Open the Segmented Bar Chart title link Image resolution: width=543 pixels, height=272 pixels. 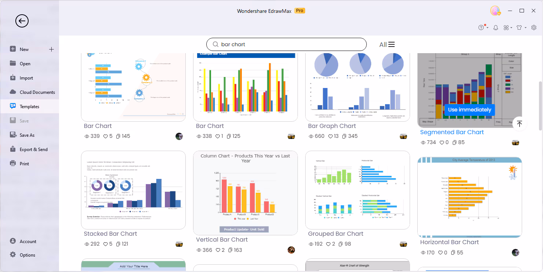pyautogui.click(x=452, y=132)
